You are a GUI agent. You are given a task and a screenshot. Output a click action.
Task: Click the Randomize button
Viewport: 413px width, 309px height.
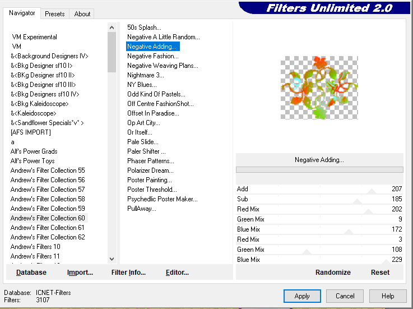[x=333, y=273]
